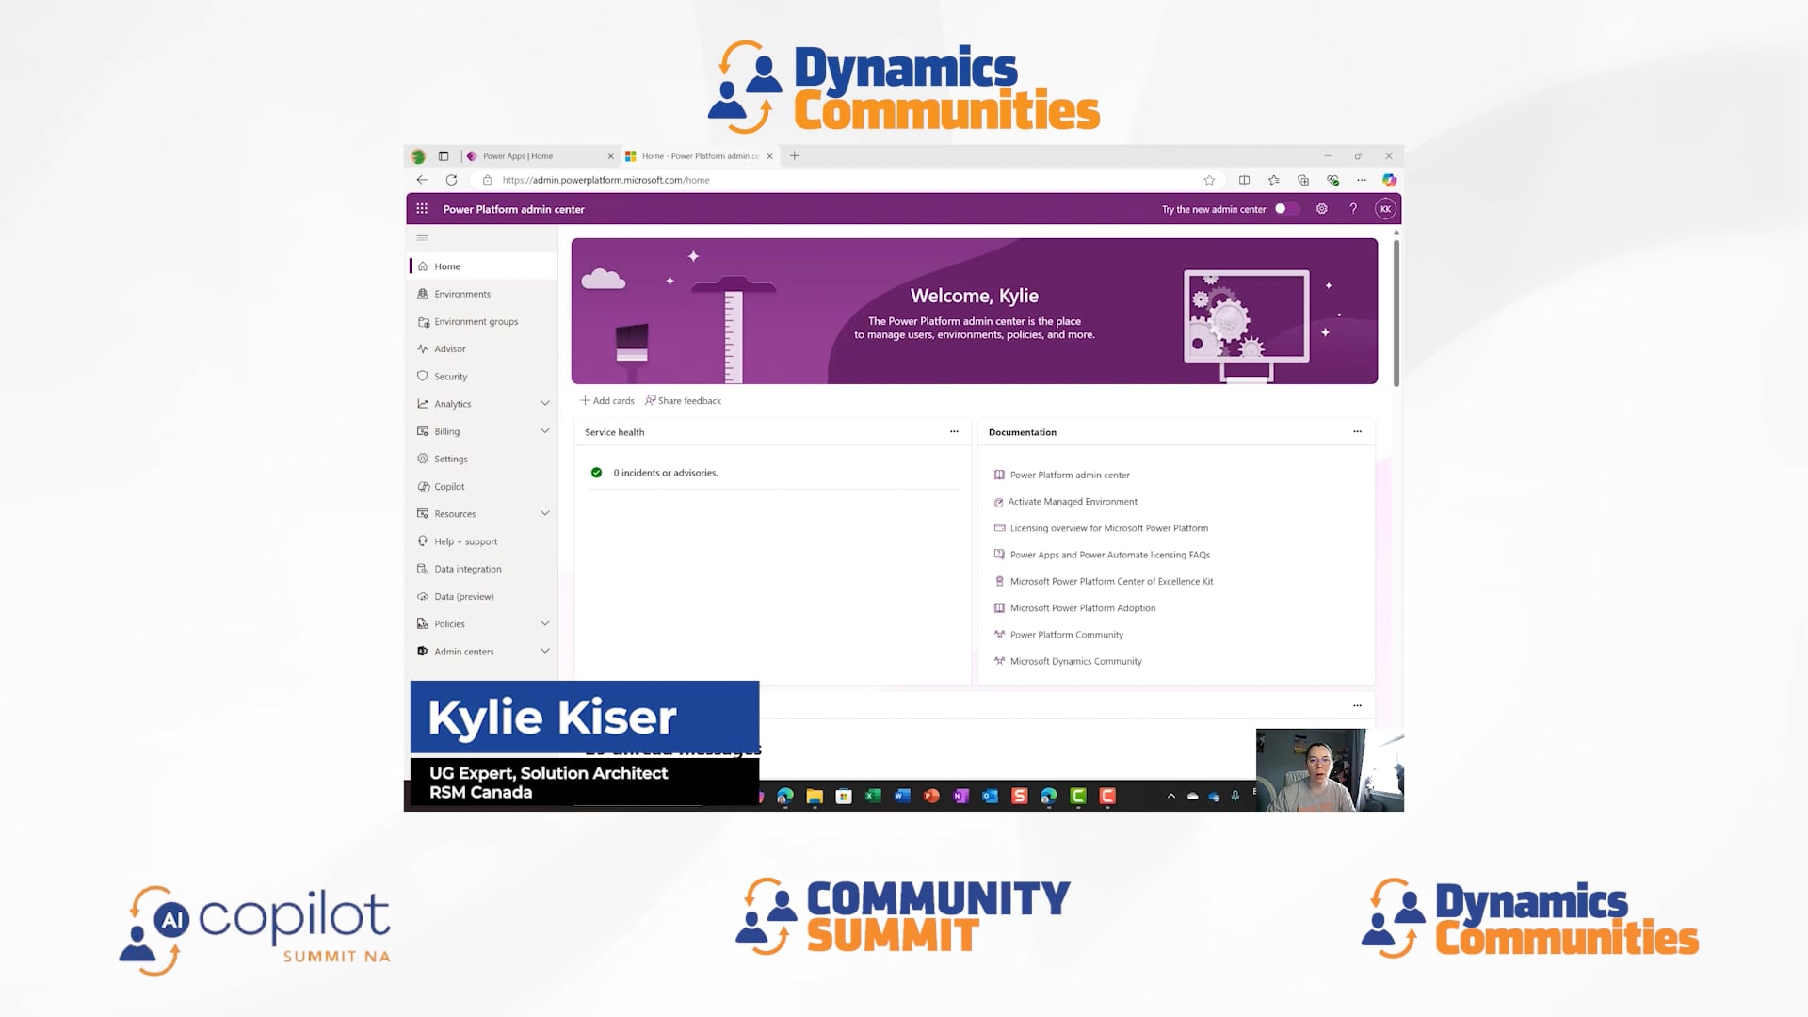Image resolution: width=1808 pixels, height=1017 pixels.
Task: Switch to the Power Apps Home tab
Action: point(540,156)
